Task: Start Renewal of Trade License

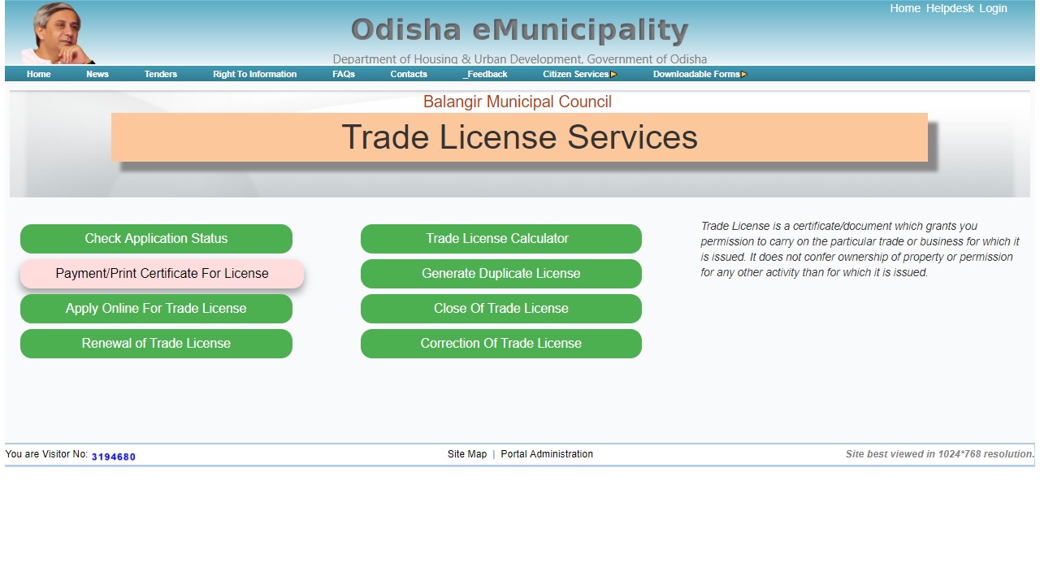Action: point(156,344)
